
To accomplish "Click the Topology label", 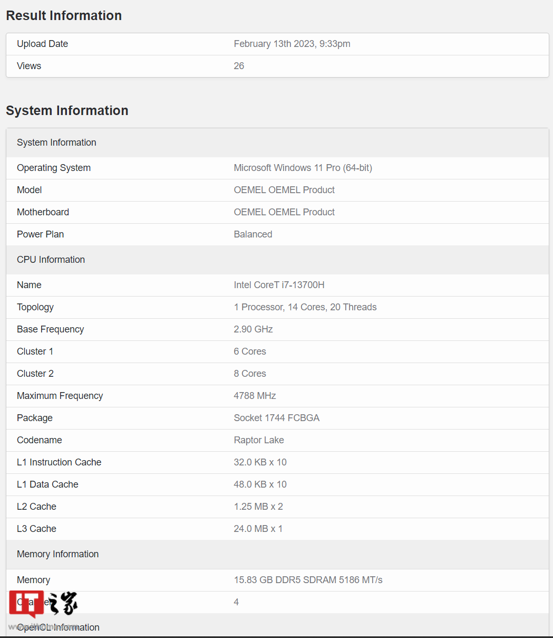I will pos(35,307).
